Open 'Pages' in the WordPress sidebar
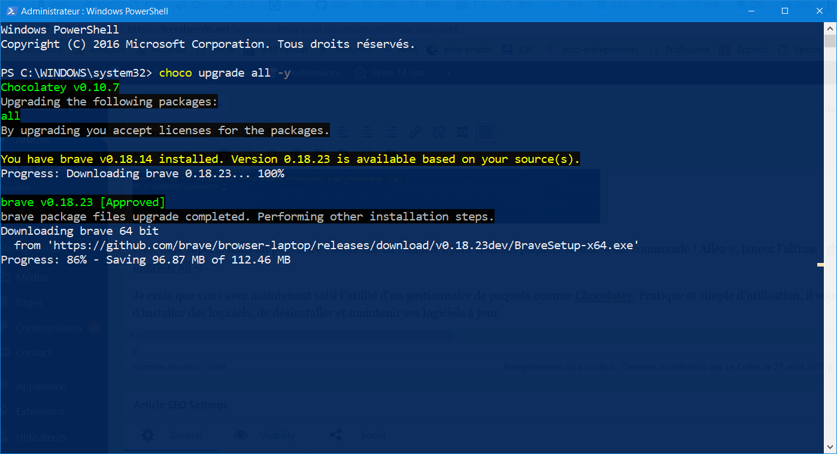This screenshot has width=837, height=454. coord(29,302)
